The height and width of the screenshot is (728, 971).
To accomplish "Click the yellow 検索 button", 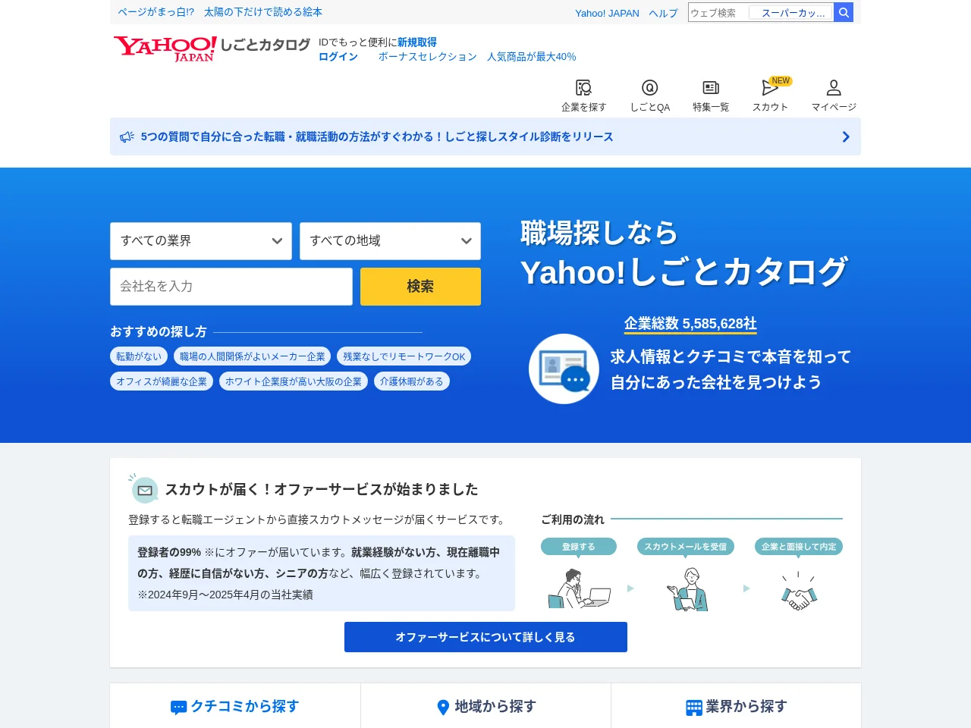I will (420, 287).
